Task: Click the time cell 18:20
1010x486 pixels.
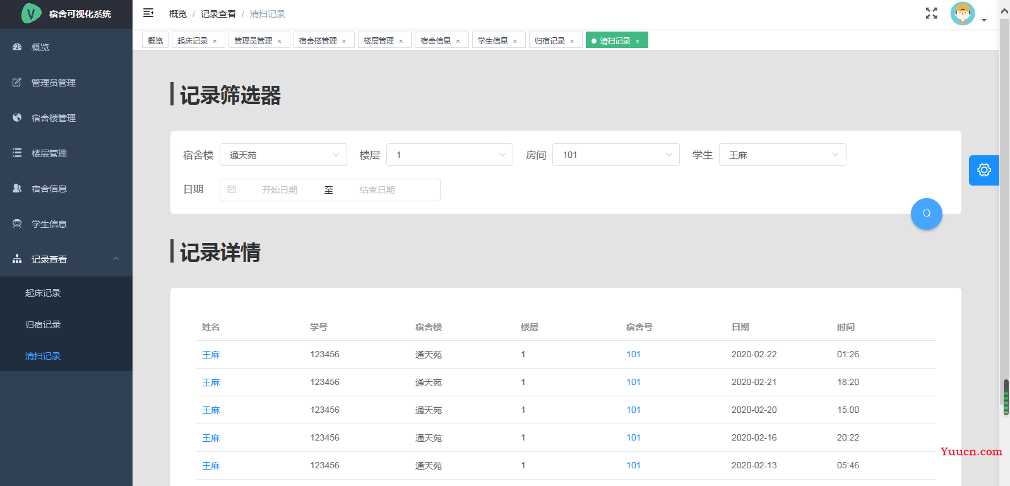Action: pos(848,382)
